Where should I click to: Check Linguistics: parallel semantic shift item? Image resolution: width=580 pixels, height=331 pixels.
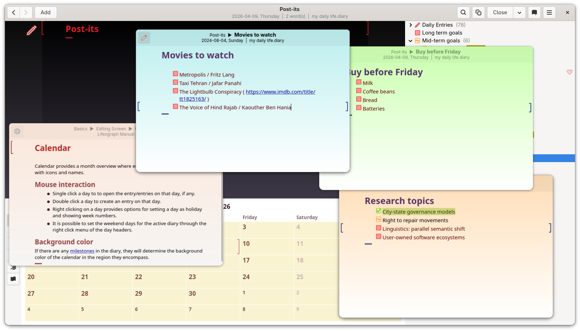point(379,228)
